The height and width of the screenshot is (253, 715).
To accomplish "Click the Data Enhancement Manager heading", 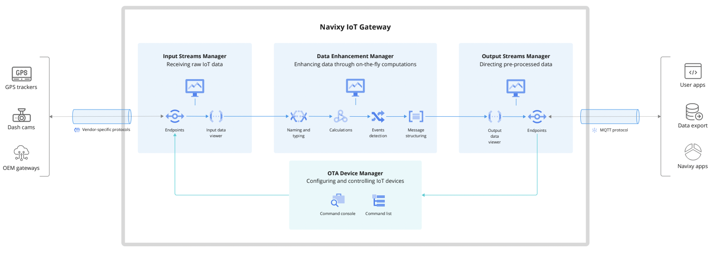I will [x=355, y=56].
